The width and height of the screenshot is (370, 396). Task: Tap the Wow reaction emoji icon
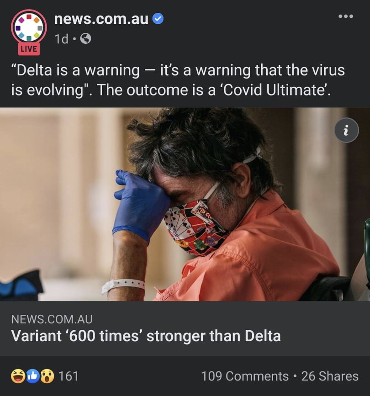pyautogui.click(x=47, y=376)
